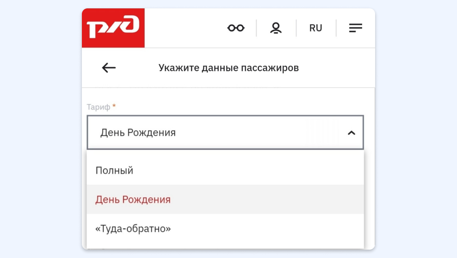457x258 pixels.
Task: Select the Полный tariff option
Action: (x=114, y=170)
